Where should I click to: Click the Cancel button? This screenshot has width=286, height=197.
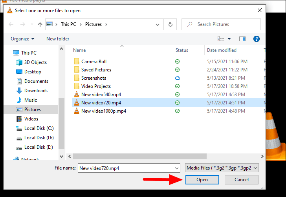click(242, 180)
